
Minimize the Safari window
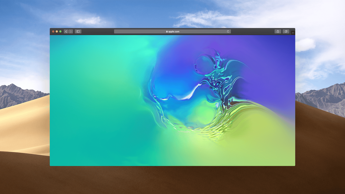tap(57, 31)
